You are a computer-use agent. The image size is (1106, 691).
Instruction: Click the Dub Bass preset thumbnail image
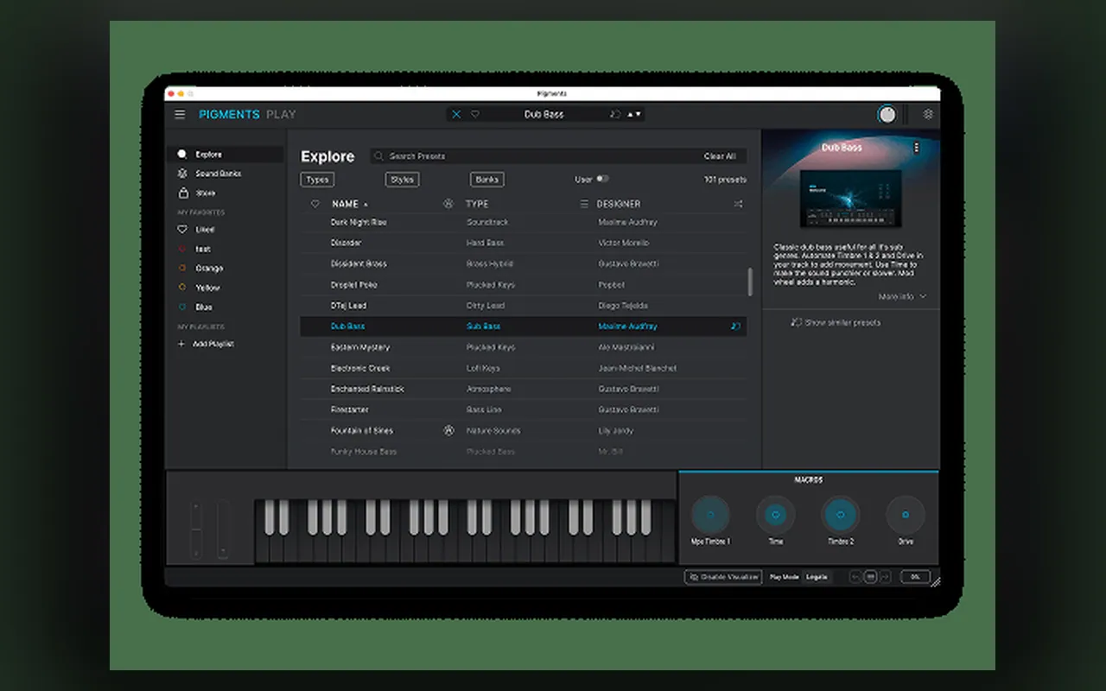point(850,198)
